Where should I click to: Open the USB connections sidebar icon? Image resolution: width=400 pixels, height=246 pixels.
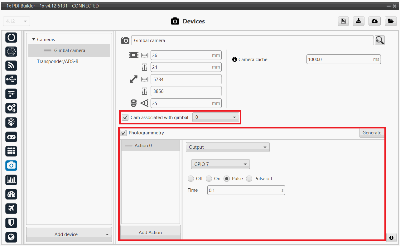[11, 80]
